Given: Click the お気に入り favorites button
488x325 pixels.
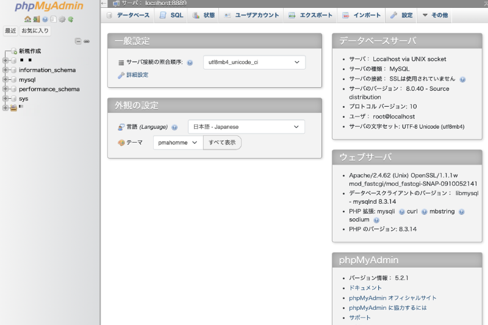Looking at the screenshot, I should pyautogui.click(x=35, y=30).
